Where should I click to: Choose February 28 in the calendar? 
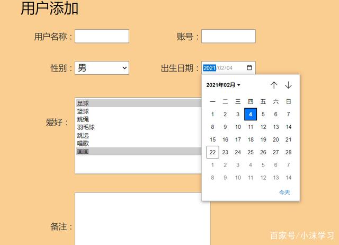pyautogui.click(x=288, y=152)
